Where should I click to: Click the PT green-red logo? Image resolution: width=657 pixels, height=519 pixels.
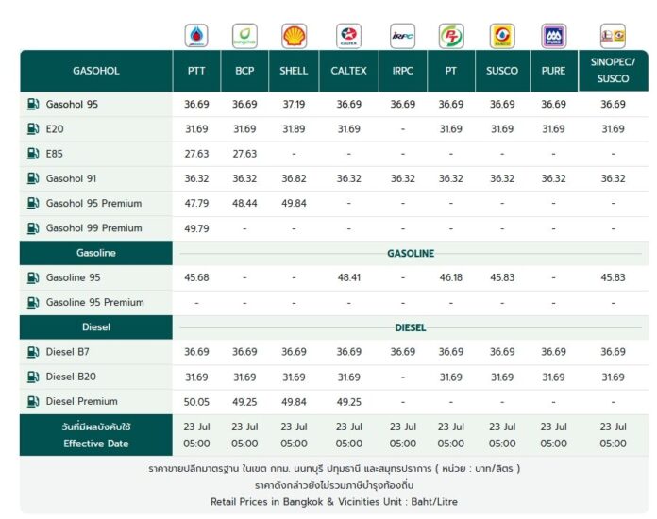tap(451, 36)
